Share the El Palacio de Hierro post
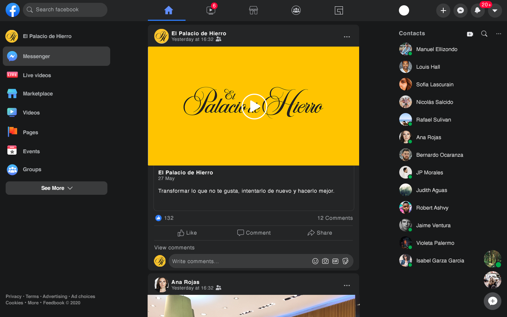Viewport: 507px width, 317px height. coord(320,233)
